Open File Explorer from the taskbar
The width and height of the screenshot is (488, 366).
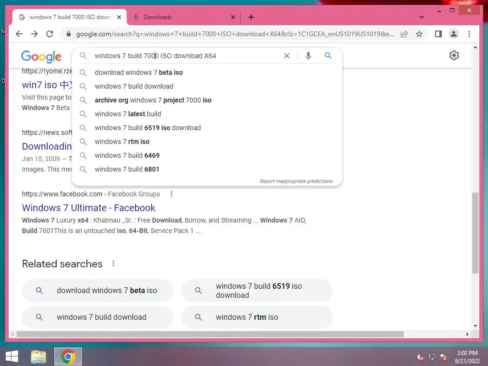[39, 356]
